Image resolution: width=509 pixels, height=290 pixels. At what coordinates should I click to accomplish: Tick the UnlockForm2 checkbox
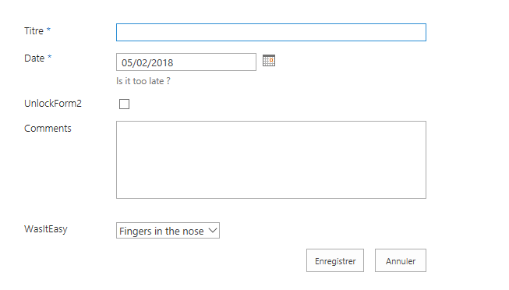tap(125, 104)
